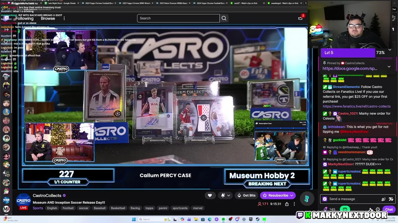398x223 pixels.
Task: Open the chat settings gear icon
Action: pyautogui.click(x=378, y=209)
